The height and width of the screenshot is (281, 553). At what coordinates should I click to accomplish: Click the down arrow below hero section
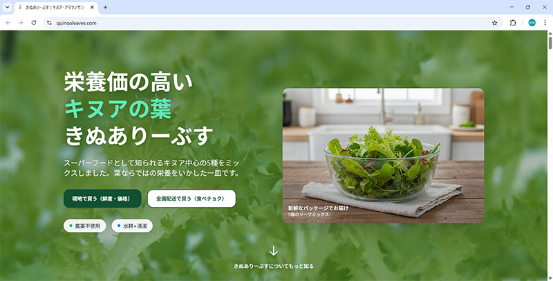click(x=273, y=251)
